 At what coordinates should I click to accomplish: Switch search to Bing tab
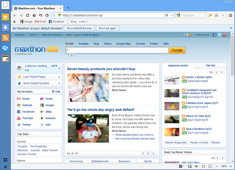(96, 44)
